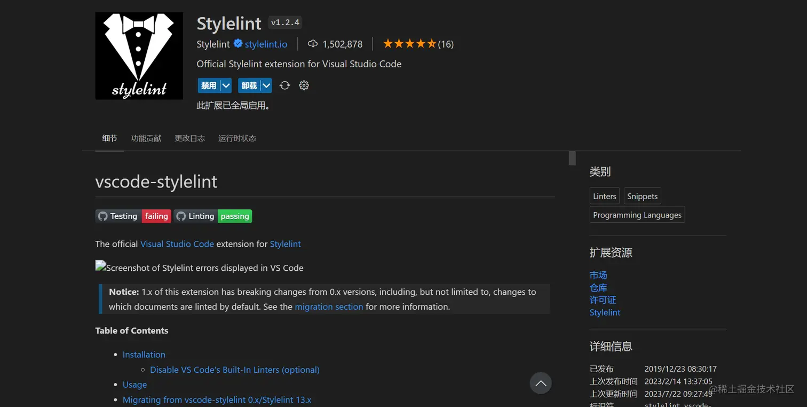Click the README vertical scrollbar thumb
807x407 pixels.
(x=572, y=158)
